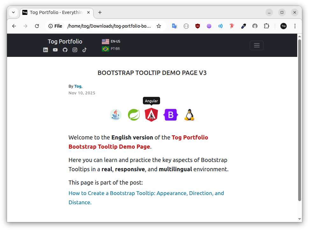
Task: Click the Java logo icon
Action: point(116,115)
